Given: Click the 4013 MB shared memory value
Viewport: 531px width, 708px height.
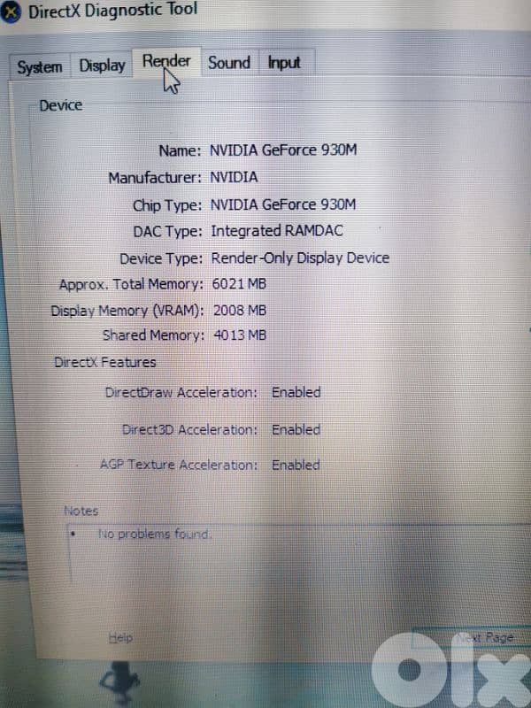Looking at the screenshot, I should (239, 335).
